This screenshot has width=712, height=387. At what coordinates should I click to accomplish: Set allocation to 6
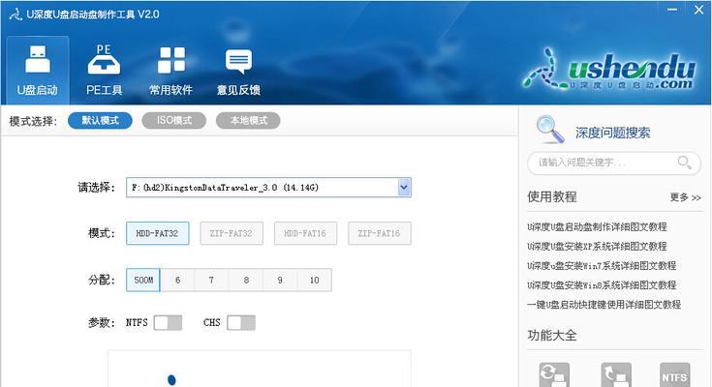(177, 280)
